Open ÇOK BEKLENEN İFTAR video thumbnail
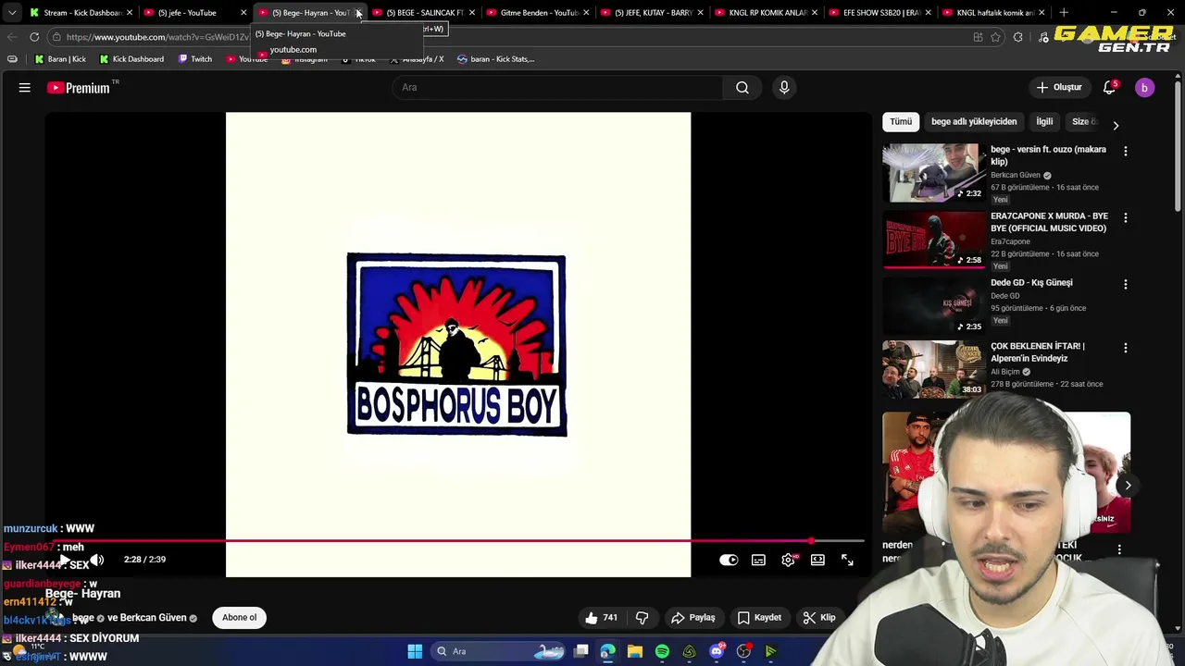The image size is (1185, 666). click(934, 368)
